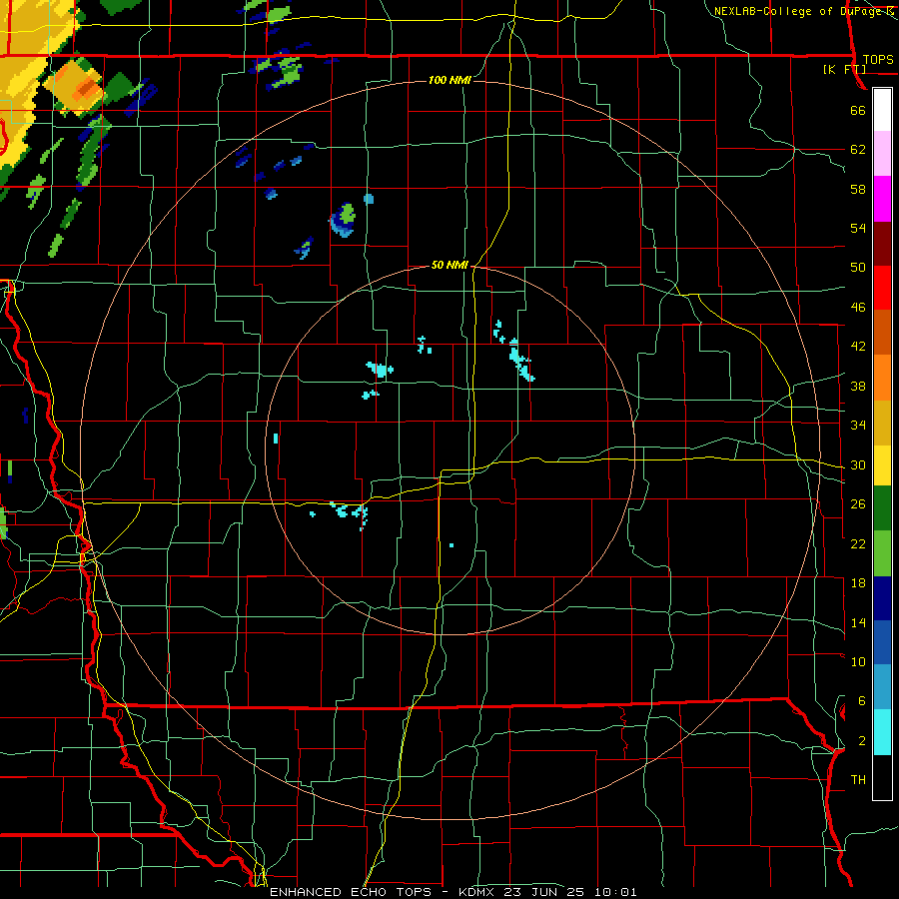The height and width of the screenshot is (899, 899).
Task: Click the 66 value on the scale
Action: (858, 110)
